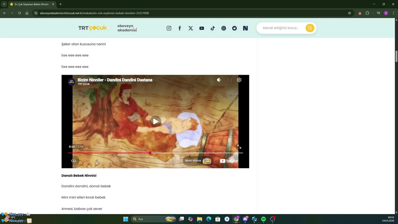Click the page vertical scrollbar thumb
Screen dimensions: 398x224
tap(396, 56)
